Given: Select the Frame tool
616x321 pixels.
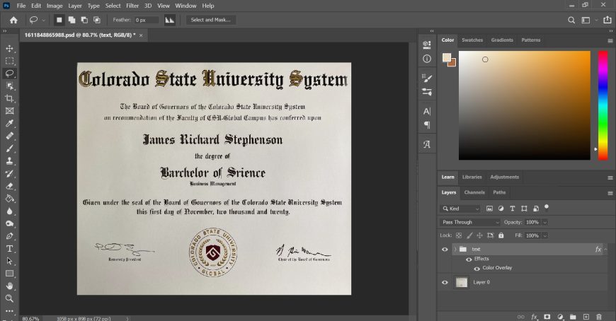Looking at the screenshot, I should pos(9,111).
